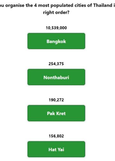115x161 pixels.
Task: Click the 156,802 population value
Action: click(56, 136)
